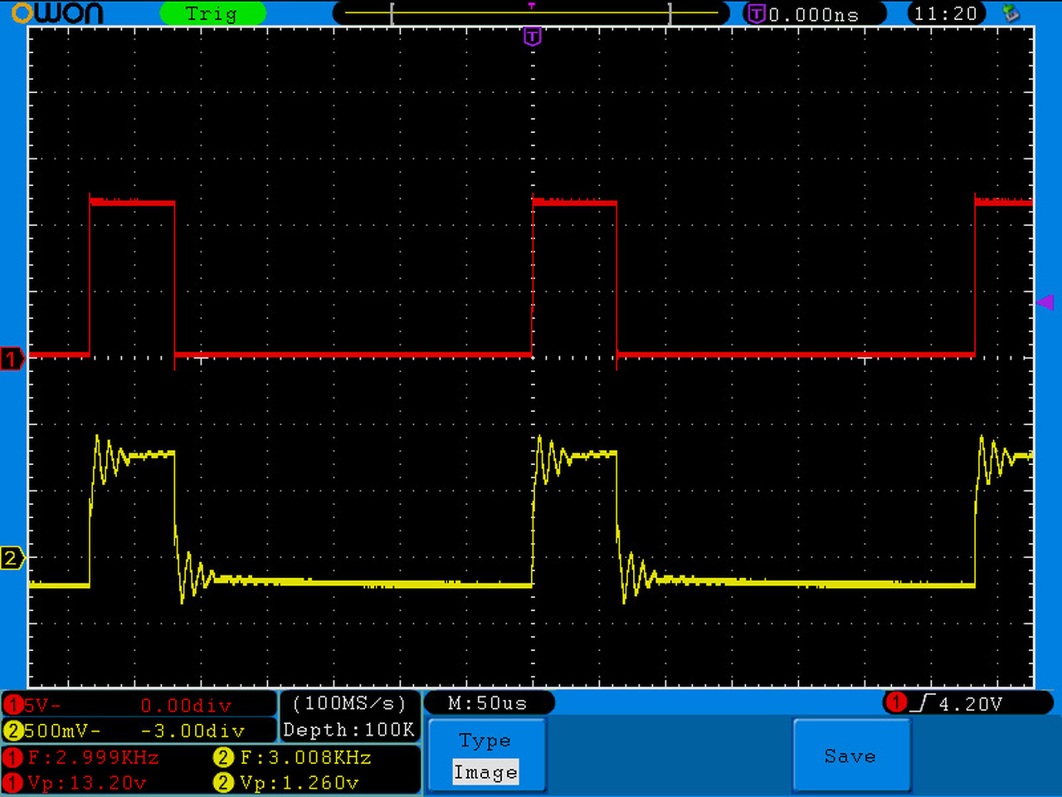
Task: Click the Depth:100K memory depth readout
Action: pos(348,730)
